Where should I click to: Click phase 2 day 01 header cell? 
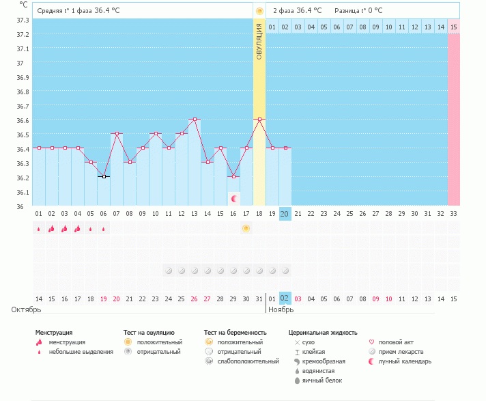coord(272,27)
